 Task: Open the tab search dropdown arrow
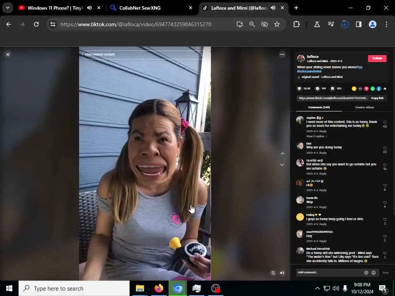pyautogui.click(x=8, y=8)
